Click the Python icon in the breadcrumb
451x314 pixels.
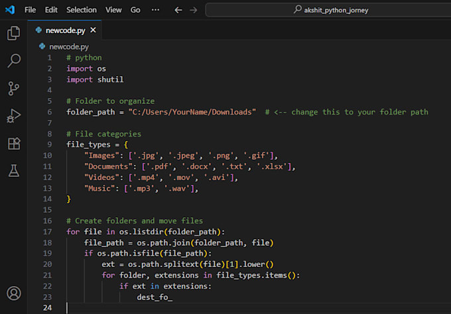(42, 46)
